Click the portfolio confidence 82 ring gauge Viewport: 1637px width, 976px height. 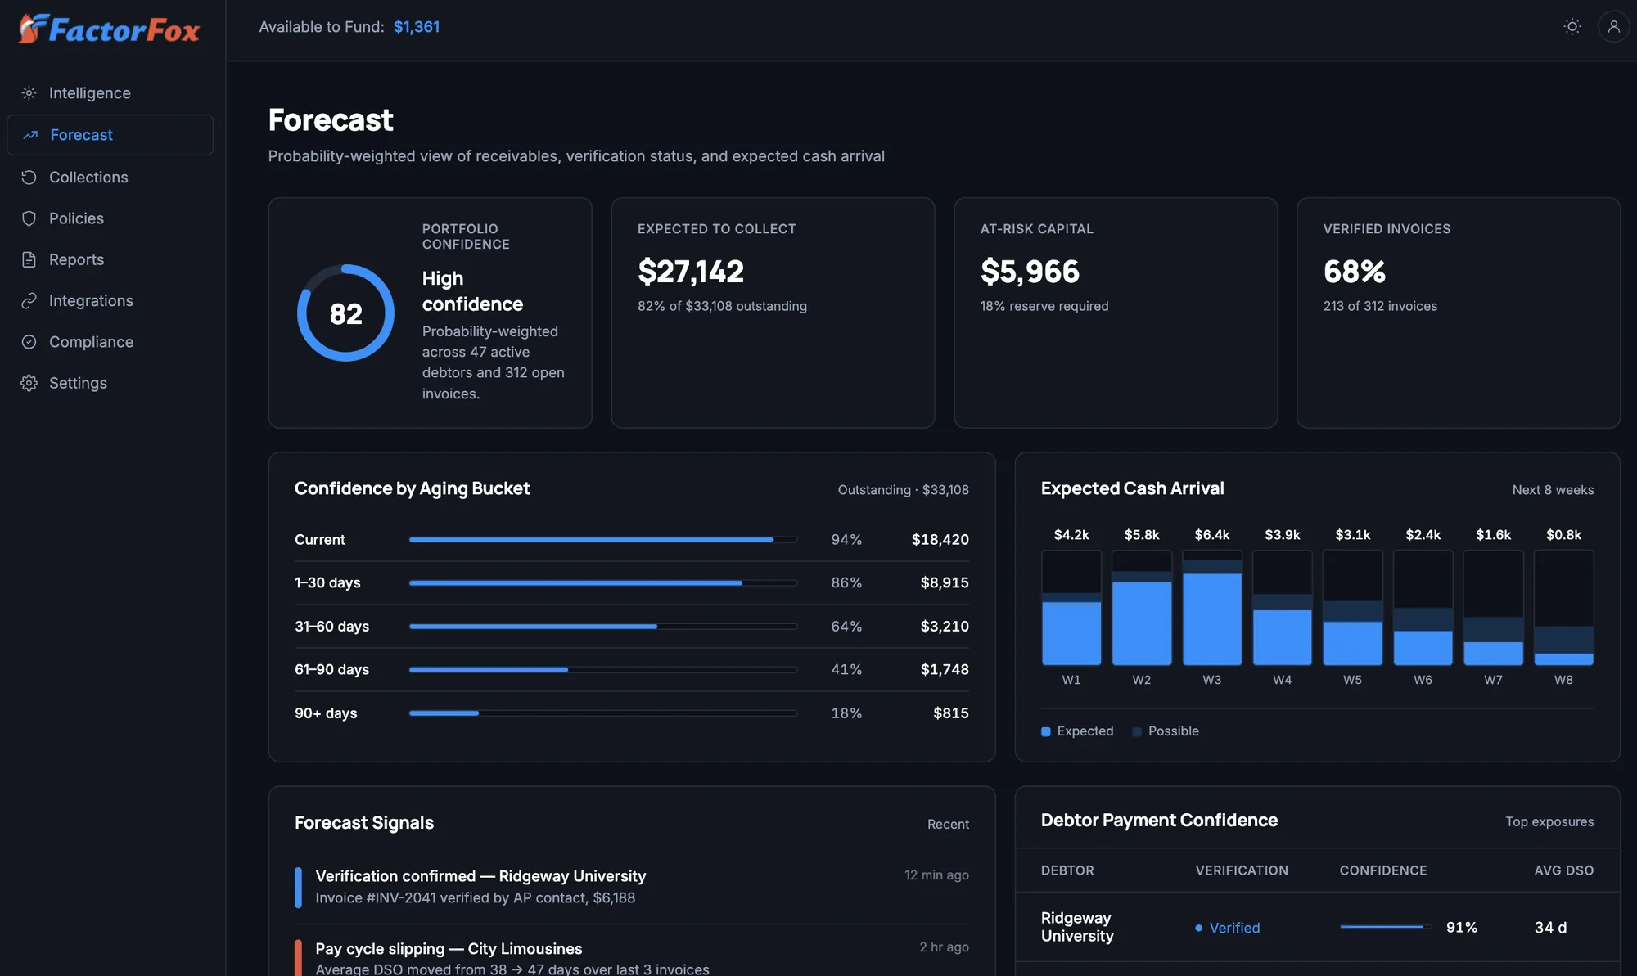coord(345,313)
